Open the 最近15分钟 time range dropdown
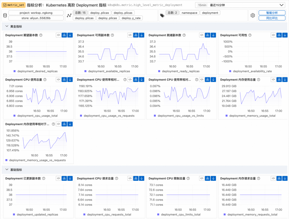 pos(240,5)
